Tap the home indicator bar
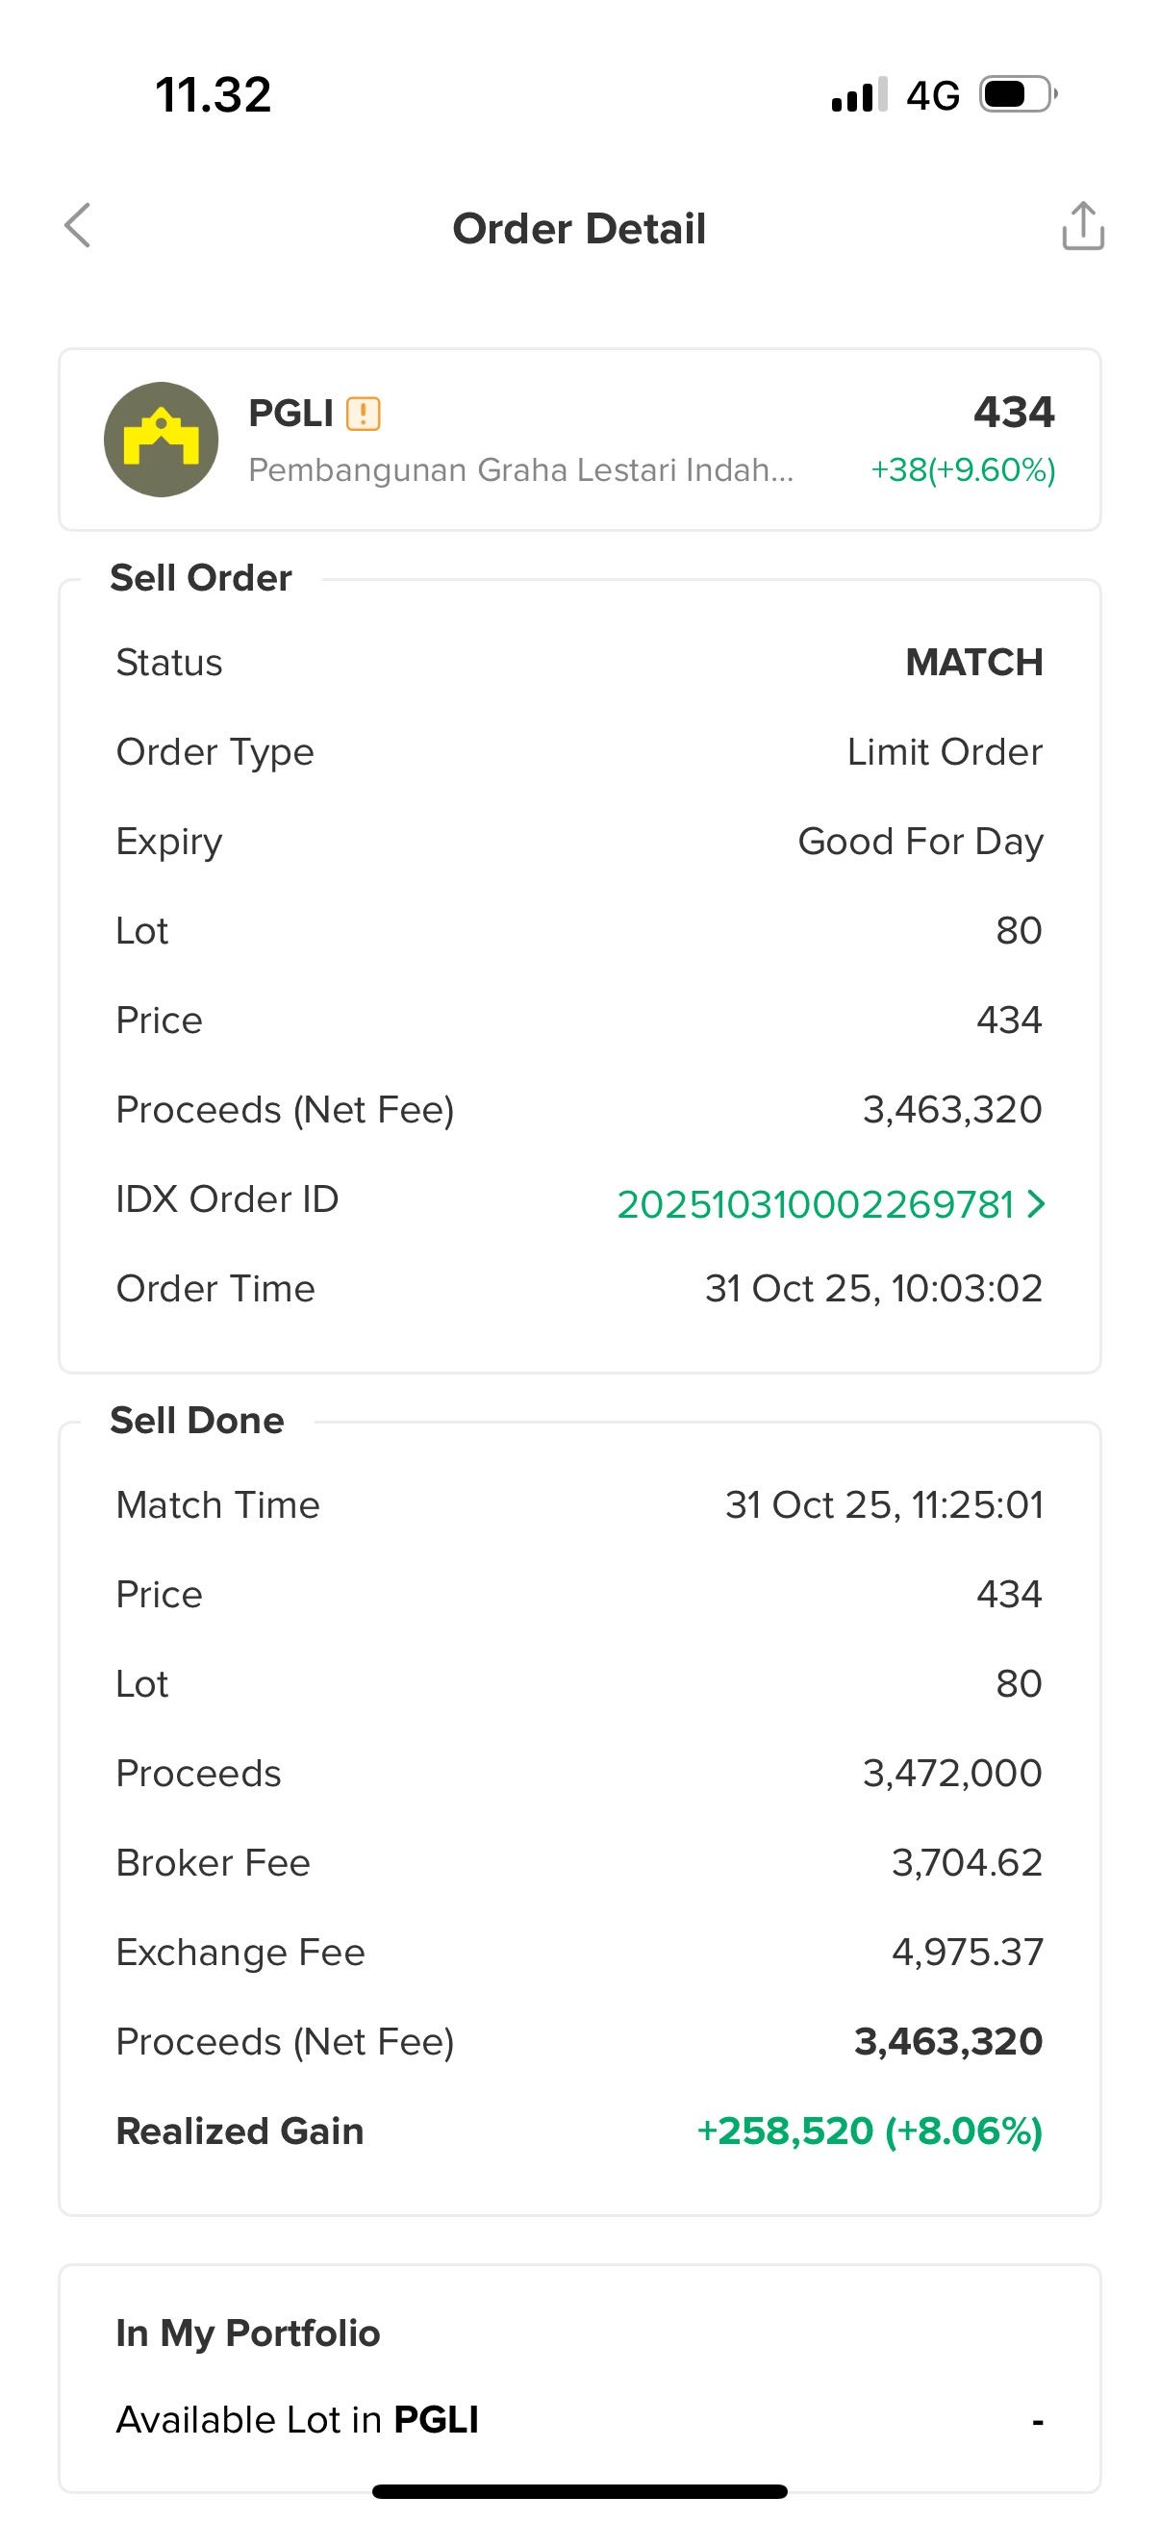This screenshot has height=2522, width=1160. pos(579,2491)
